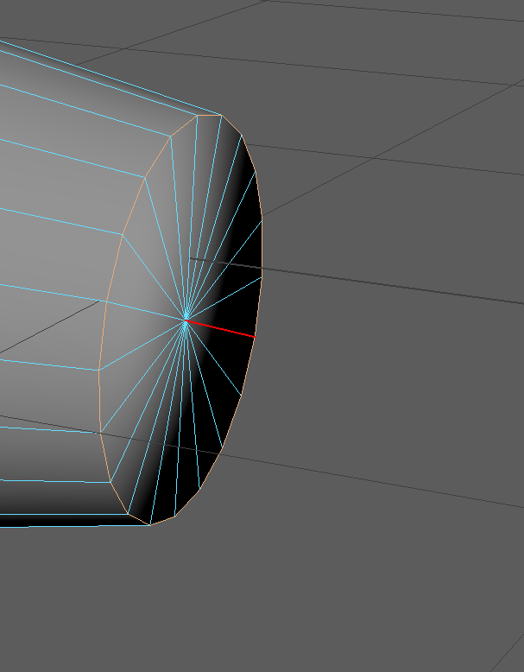Click the bottom rim vertex where cap meets cylinder underside
Image resolution: width=524 pixels, height=672 pixels.
(149, 524)
